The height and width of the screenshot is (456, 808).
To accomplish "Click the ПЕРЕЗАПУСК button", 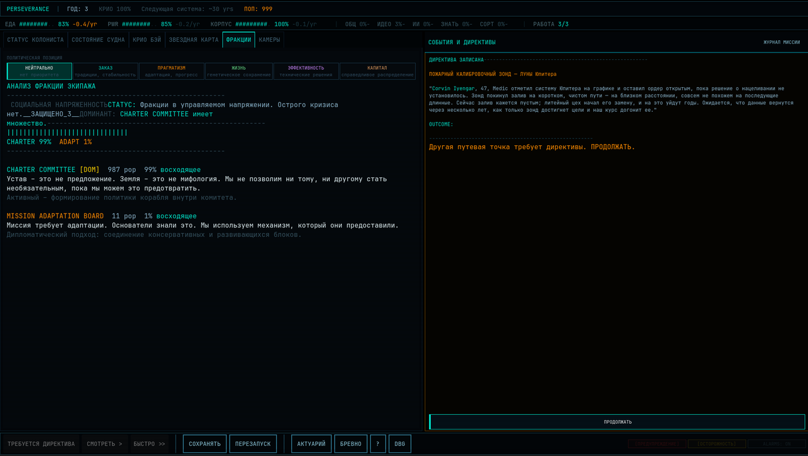I will point(253,444).
